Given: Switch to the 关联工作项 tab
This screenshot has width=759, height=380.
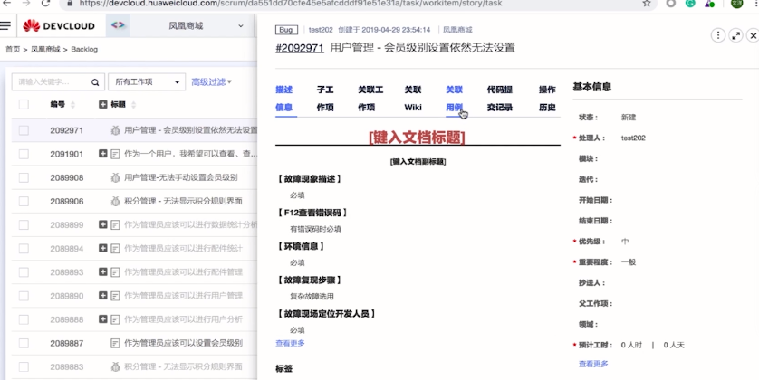Looking at the screenshot, I should pyautogui.click(x=370, y=99).
